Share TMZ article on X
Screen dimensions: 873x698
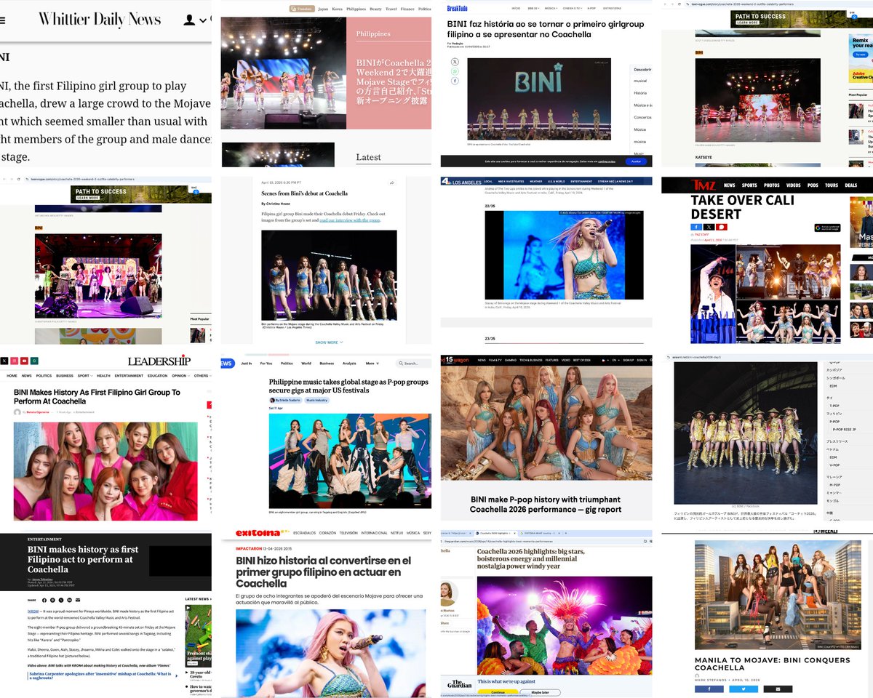click(x=709, y=227)
